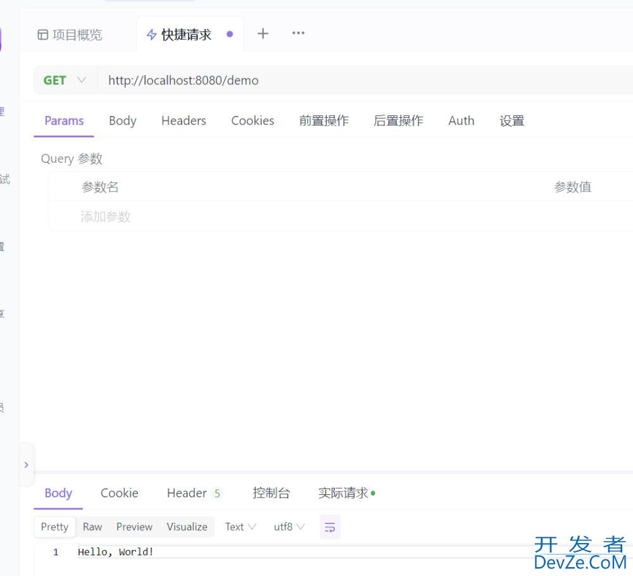Open the 前置操作 tab
The image size is (633, 576).
323,120
